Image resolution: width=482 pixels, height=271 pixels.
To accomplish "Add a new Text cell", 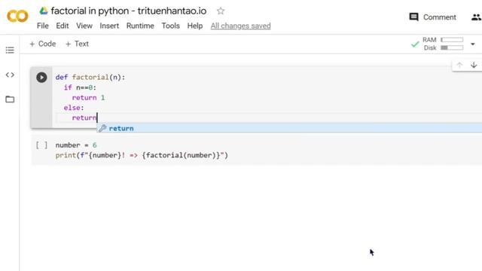I will click(x=77, y=44).
